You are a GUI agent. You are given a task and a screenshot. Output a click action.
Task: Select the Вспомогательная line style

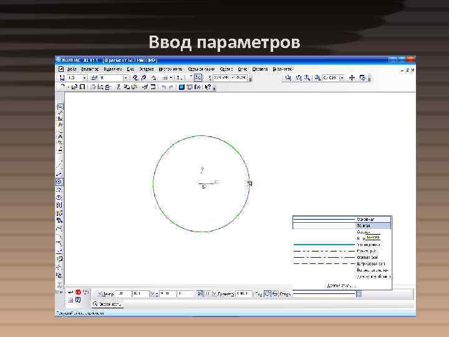click(342, 270)
